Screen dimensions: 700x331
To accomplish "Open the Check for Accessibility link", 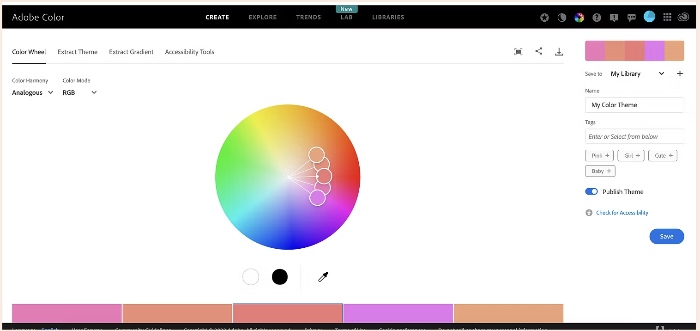I will coord(622,213).
